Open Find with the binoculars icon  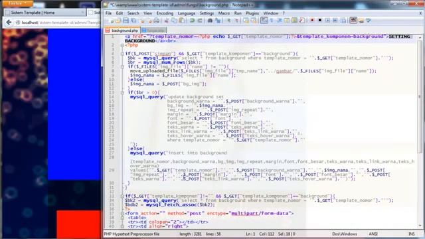tap(210, 21)
